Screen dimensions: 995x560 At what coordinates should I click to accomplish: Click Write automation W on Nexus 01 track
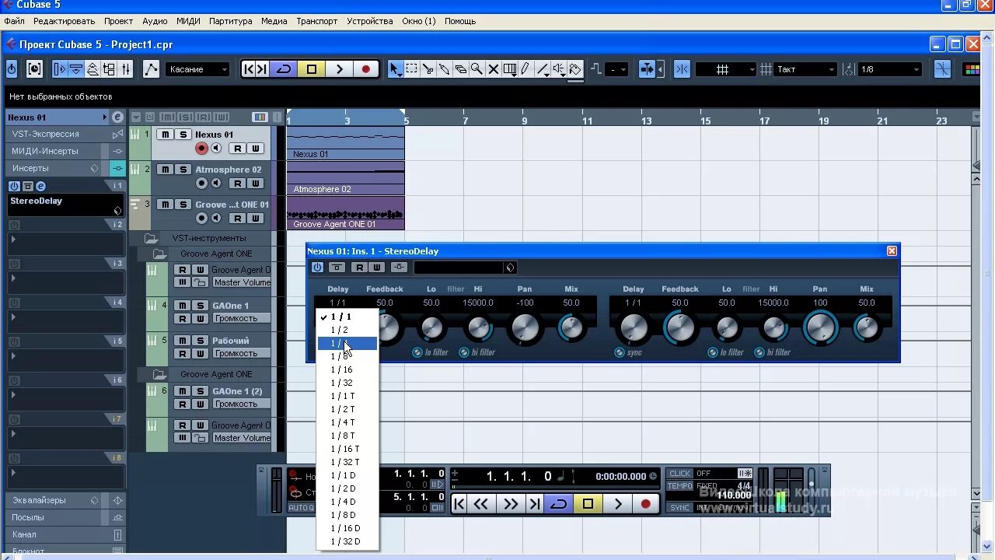click(x=255, y=148)
